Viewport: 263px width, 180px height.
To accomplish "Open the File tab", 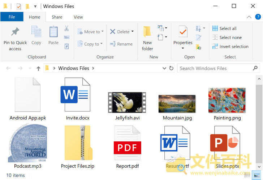I will (x=12, y=17).
